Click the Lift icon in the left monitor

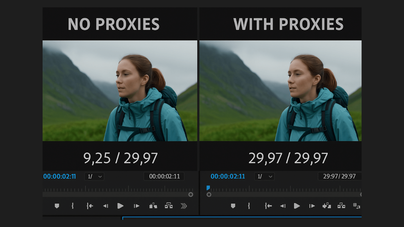click(153, 206)
